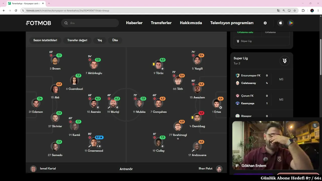Viewport: 322px width, 181px height.
Task: Click the goal ball icon under Asensio
Action: point(98,107)
